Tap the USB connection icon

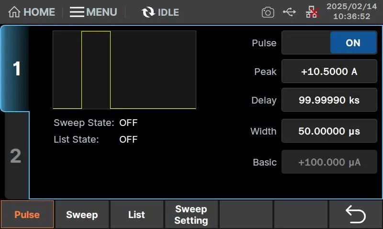pos(289,12)
